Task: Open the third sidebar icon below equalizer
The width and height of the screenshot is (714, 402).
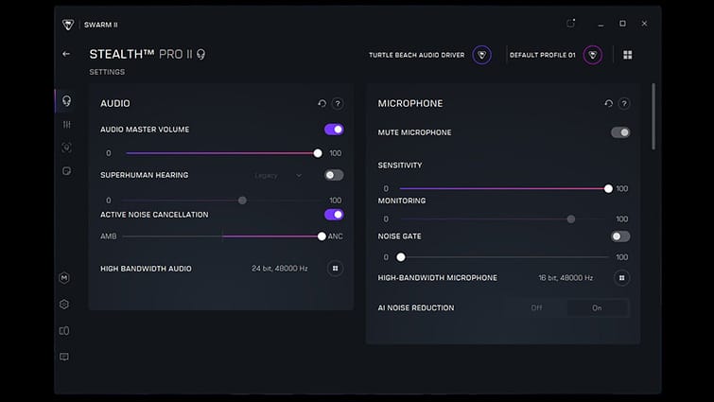Action: pyautogui.click(x=66, y=148)
